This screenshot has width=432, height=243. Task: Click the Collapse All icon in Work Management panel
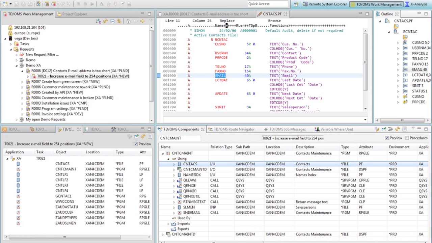coord(113,21)
